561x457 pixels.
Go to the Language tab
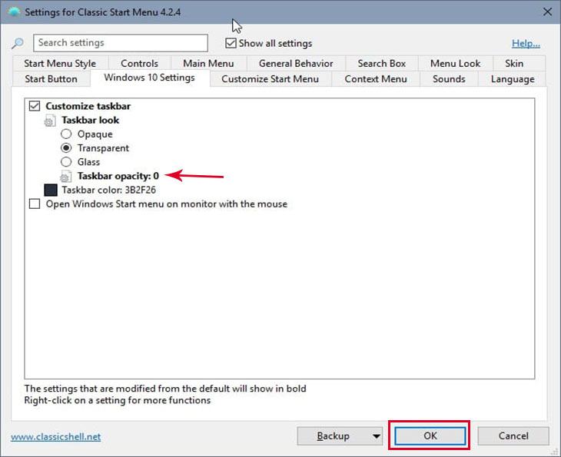point(513,79)
